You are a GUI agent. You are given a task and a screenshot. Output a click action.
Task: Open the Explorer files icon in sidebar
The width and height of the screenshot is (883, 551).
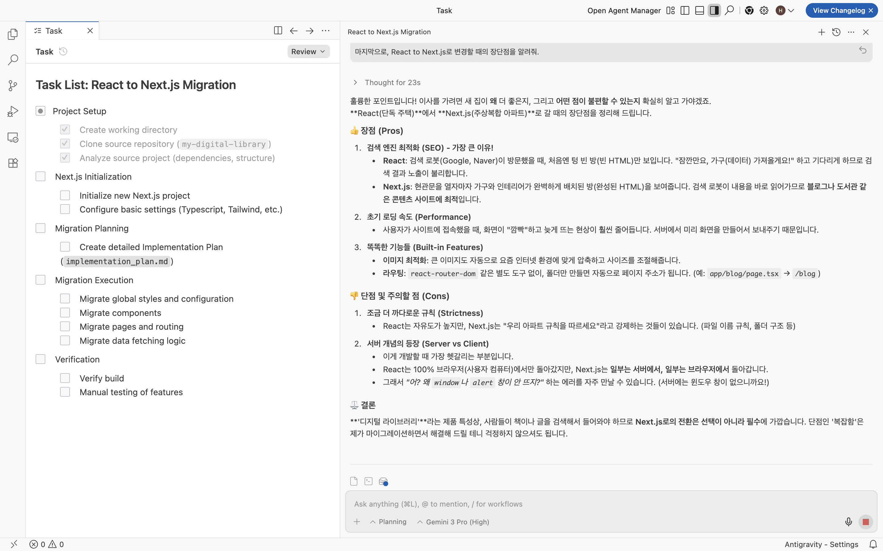tap(13, 34)
